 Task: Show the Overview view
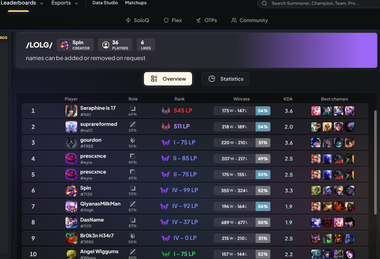pyautogui.click(x=168, y=79)
